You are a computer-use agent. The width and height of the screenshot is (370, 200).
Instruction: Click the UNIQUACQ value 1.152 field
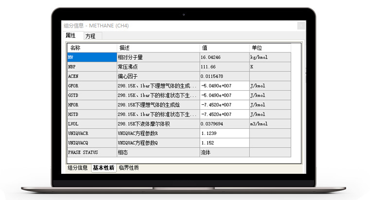[224, 143]
